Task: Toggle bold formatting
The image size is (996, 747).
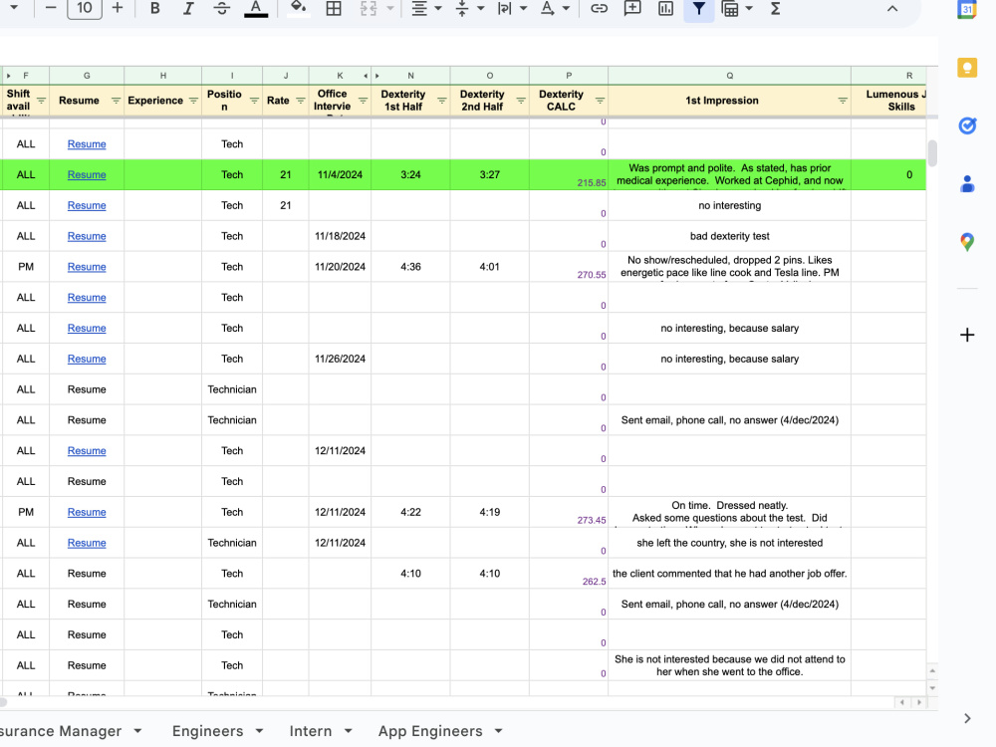Action: pos(154,8)
